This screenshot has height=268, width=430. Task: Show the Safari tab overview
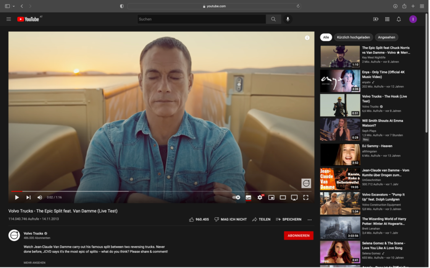[422, 6]
